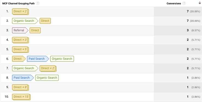The image size is (202, 102).
Task: Click Direct chip at start of row 6
Action: tap(19, 59)
